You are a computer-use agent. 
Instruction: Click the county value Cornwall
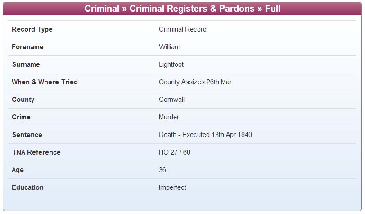[x=171, y=100]
